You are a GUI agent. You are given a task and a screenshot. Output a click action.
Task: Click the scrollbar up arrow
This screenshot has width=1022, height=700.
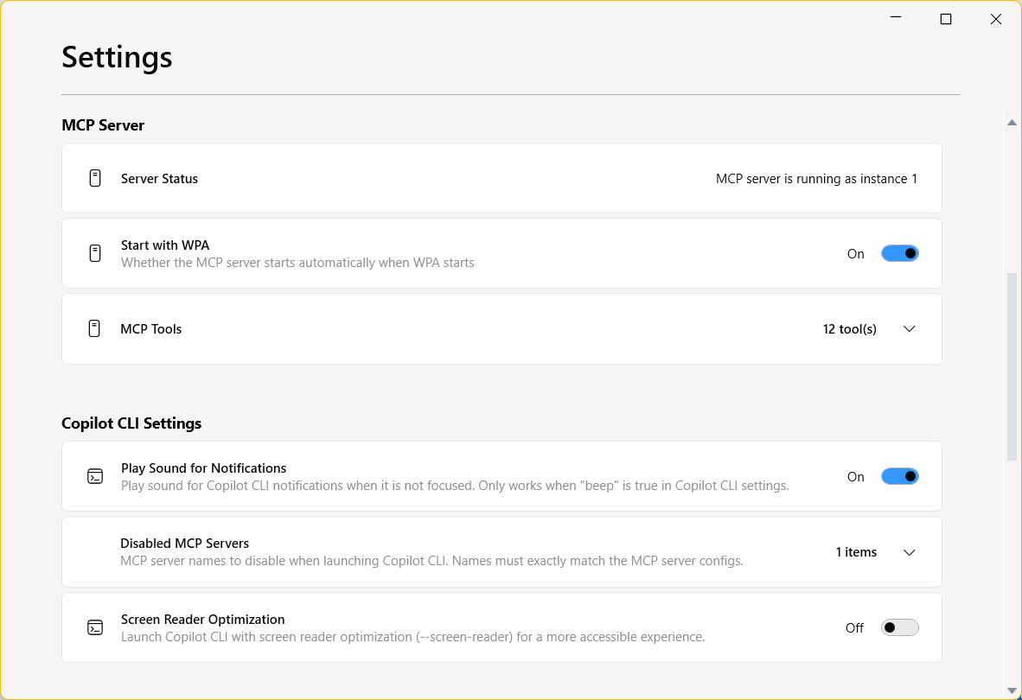1012,123
